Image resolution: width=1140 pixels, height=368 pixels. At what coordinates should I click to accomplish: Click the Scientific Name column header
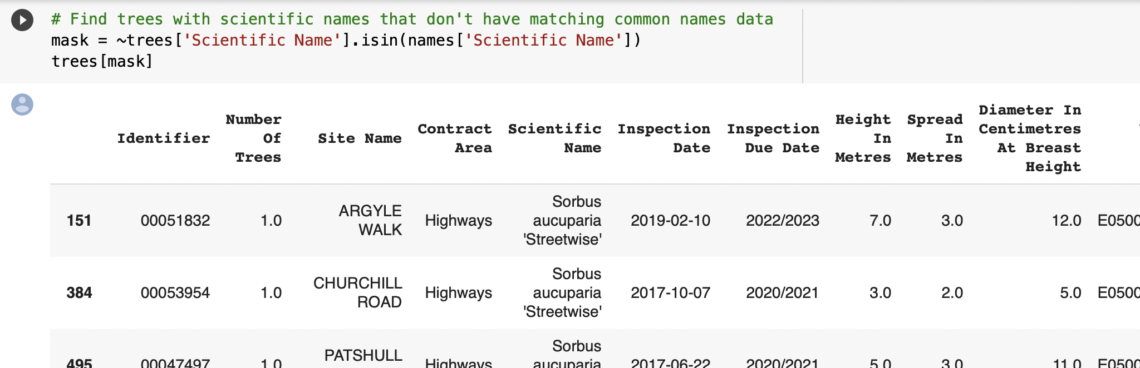tap(554, 138)
